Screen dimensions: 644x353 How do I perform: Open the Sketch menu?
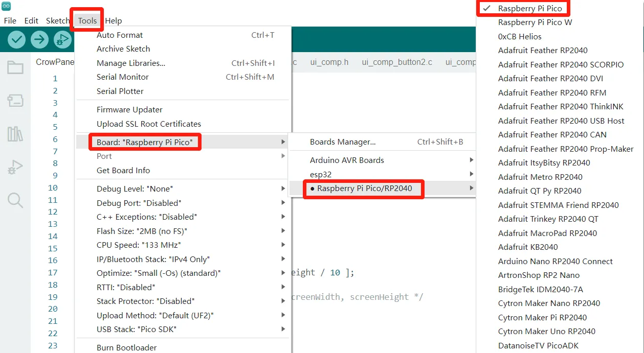tap(57, 21)
